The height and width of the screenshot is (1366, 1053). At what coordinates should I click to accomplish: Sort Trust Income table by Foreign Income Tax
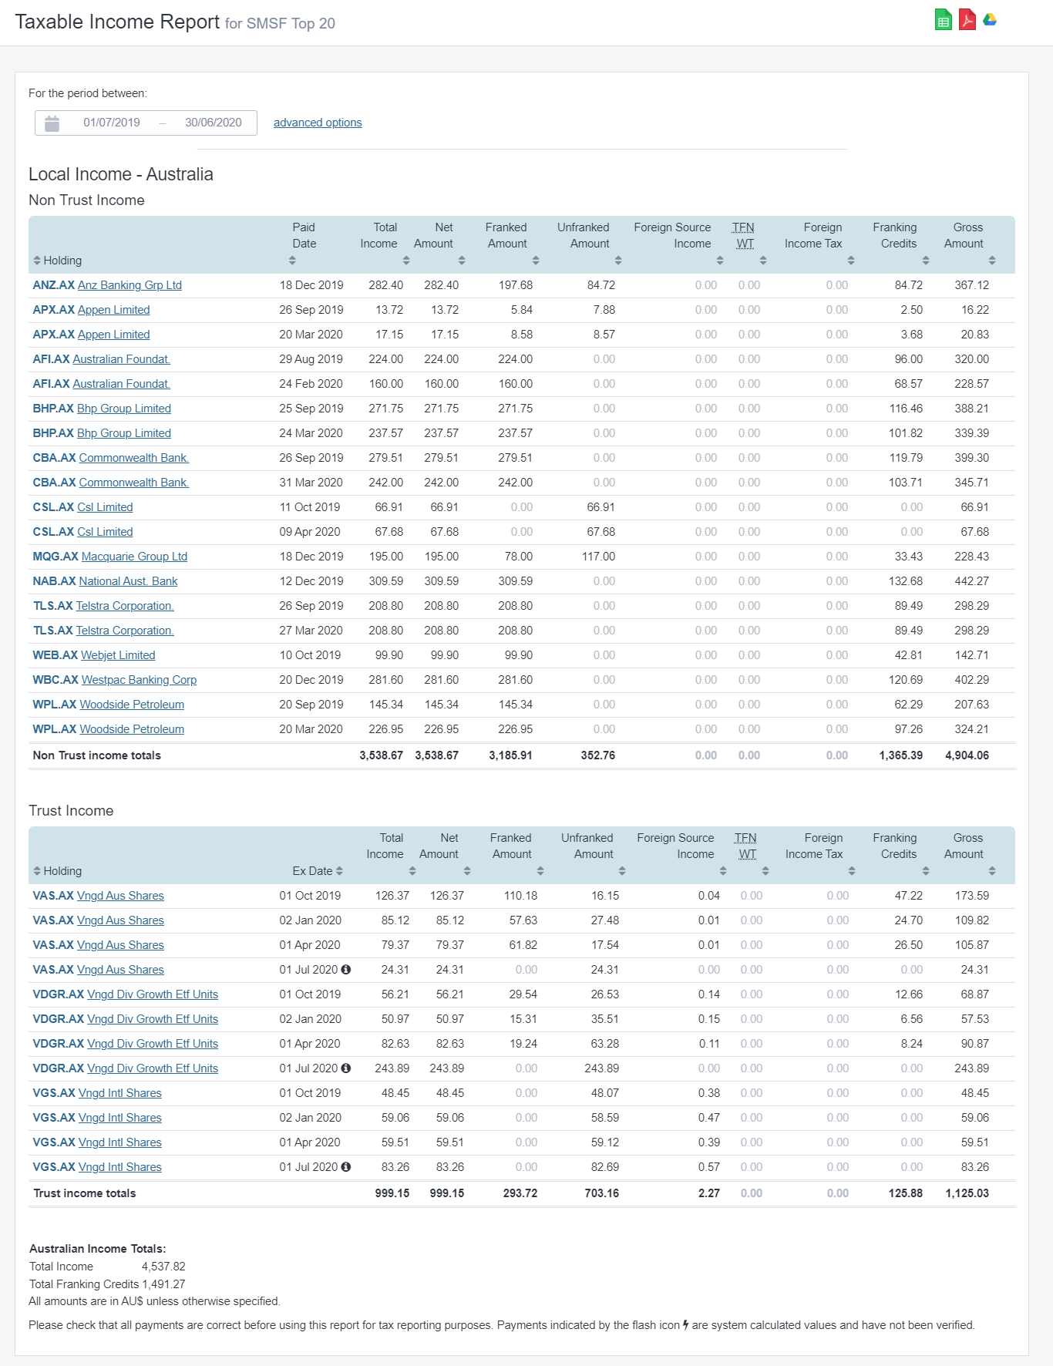(852, 871)
